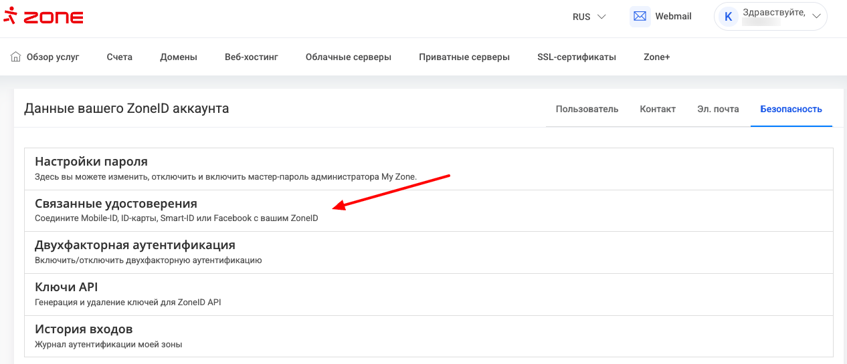This screenshot has height=364, width=847.
Task: Open Двухфакторная аутентификация settings
Action: pos(134,245)
